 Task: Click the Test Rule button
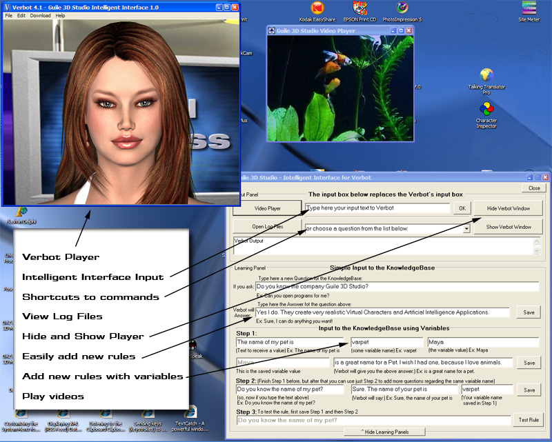(x=529, y=420)
